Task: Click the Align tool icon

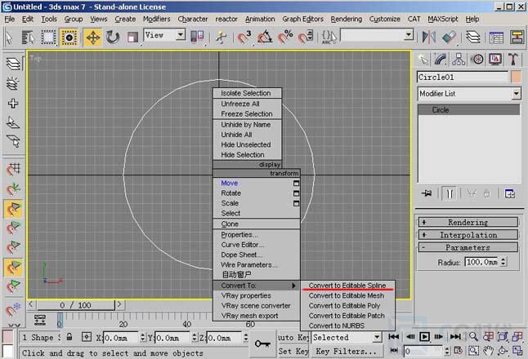Action: 449,37
